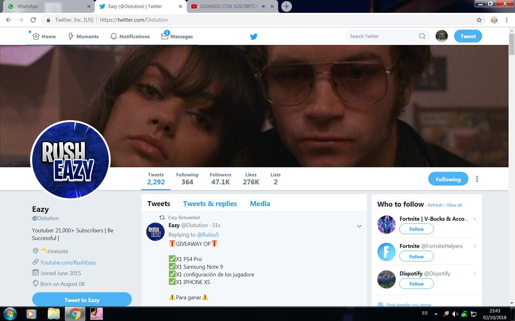The width and height of the screenshot is (515, 321).
Task: Open Moments in the navigation bar
Action: [x=83, y=36]
